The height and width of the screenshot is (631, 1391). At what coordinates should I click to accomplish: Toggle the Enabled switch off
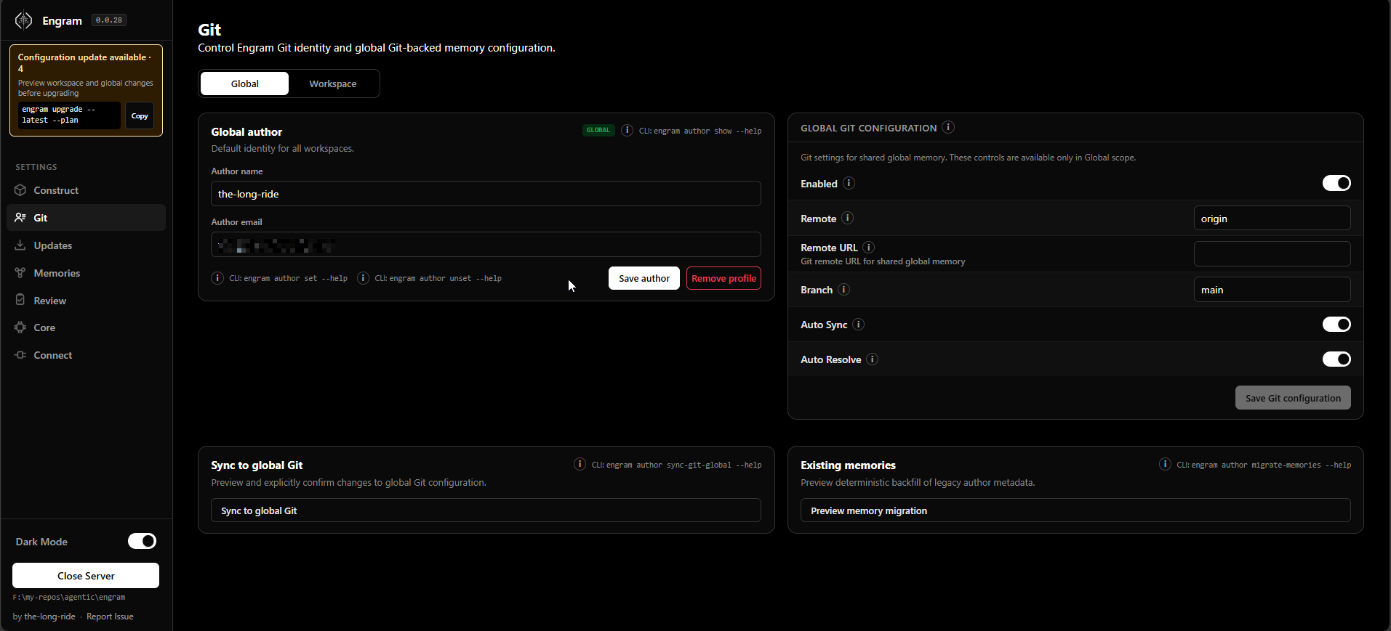[x=1336, y=183]
